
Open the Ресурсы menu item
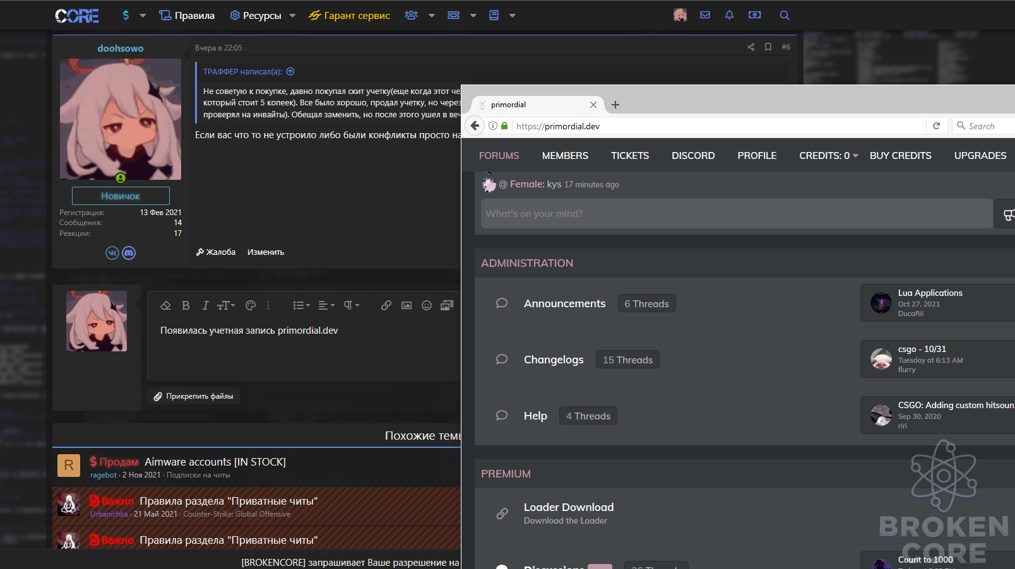(256, 16)
